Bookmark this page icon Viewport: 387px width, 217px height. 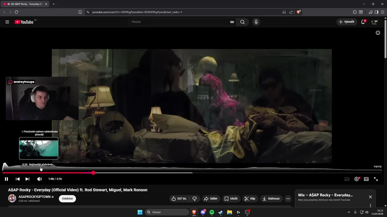coord(80,12)
